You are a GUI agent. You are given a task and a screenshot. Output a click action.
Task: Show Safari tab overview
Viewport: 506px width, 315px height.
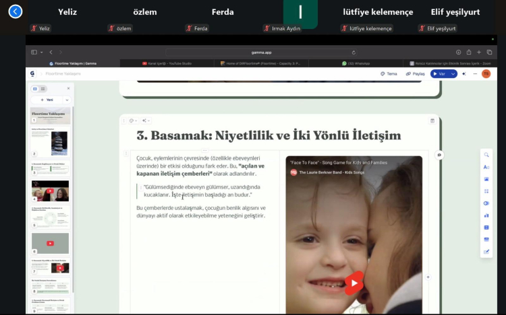pyautogui.click(x=489, y=53)
